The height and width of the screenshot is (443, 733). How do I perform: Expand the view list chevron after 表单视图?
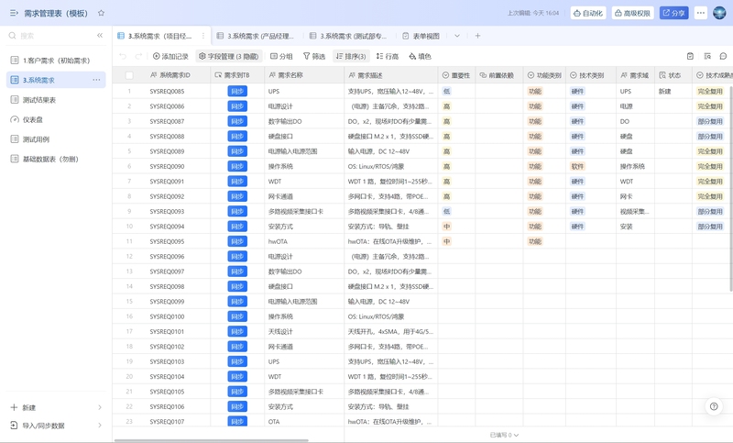(456, 36)
